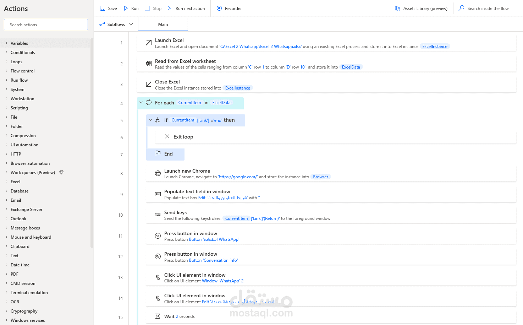The image size is (523, 325).
Task: Expand the Mouse and keyboard group
Action: [x=6, y=237]
